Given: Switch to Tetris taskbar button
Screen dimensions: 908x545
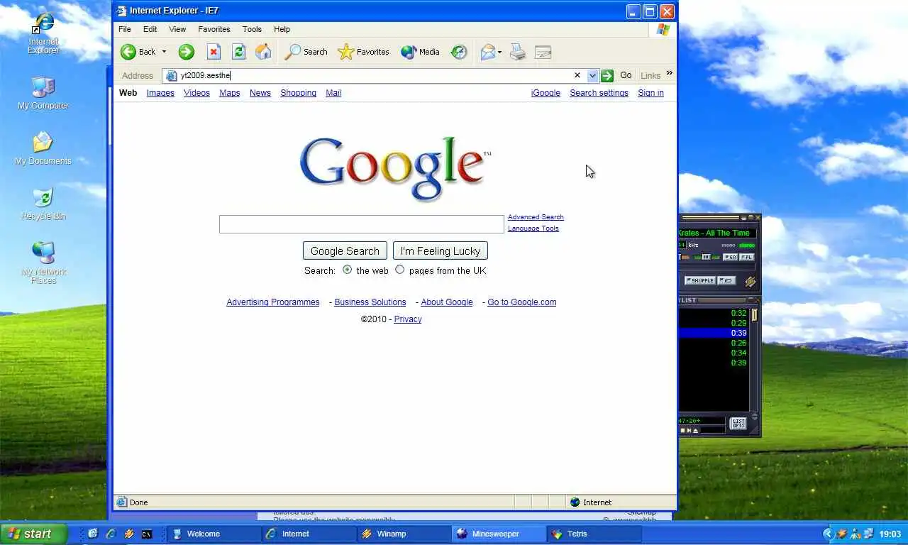Looking at the screenshot, I should [x=594, y=534].
